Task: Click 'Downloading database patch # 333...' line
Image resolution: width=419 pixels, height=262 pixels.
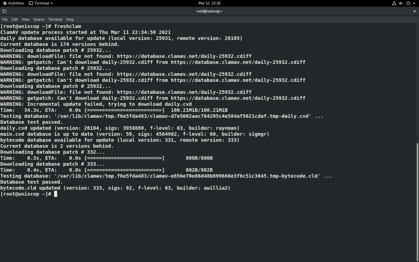Action: pyautogui.click(x=52, y=164)
